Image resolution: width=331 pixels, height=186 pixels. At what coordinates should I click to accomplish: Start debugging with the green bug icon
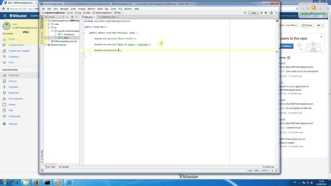266,13
